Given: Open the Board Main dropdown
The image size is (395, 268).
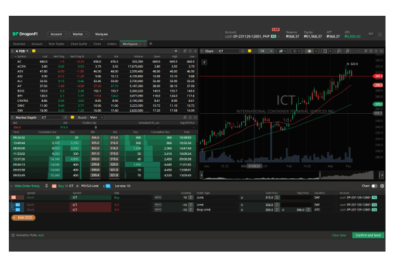Looking at the screenshot, I should [96, 117].
